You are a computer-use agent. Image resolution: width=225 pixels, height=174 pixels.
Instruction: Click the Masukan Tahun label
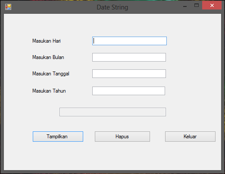coord(49,91)
